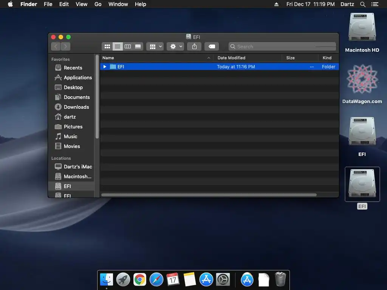Open Desktop in the sidebar
This screenshot has height=290, width=387.
tap(71, 87)
